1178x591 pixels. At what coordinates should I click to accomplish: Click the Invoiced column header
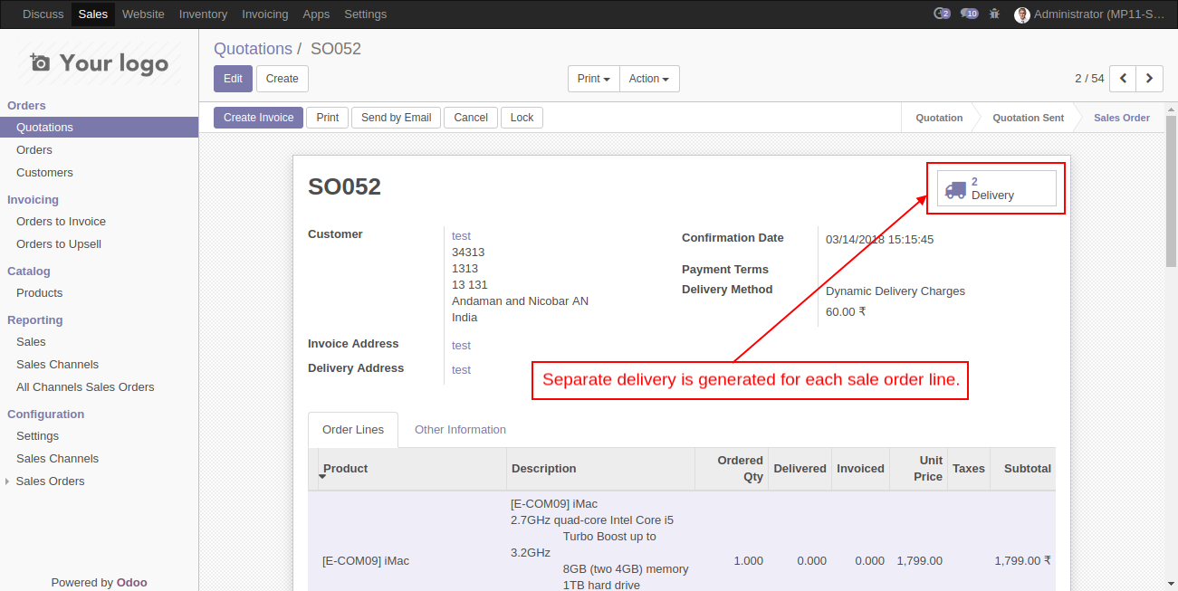[x=860, y=469]
